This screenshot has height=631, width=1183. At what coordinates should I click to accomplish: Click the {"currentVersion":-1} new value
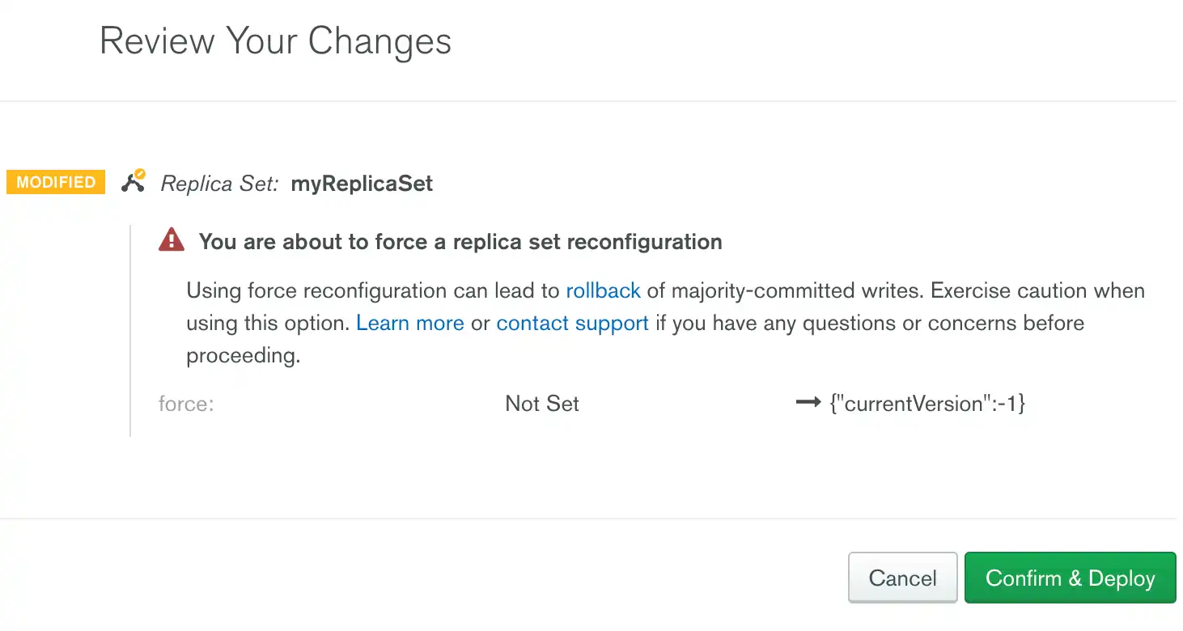point(928,404)
